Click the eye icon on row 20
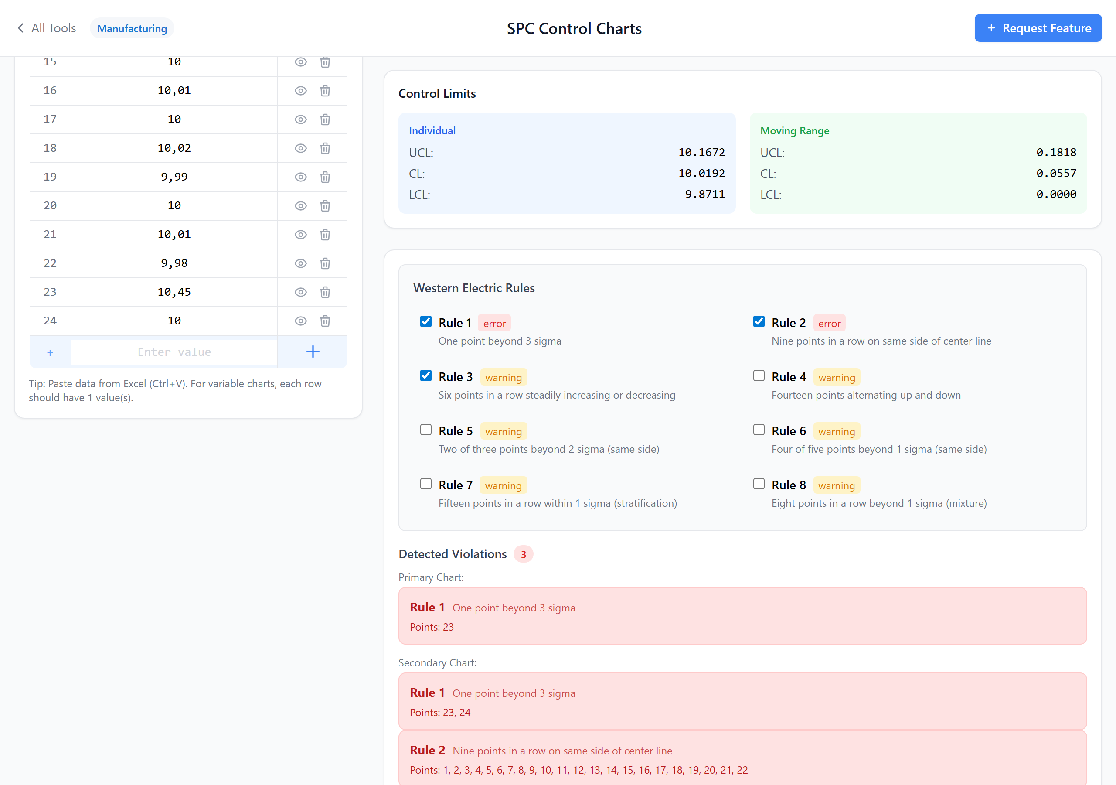 (x=300, y=206)
